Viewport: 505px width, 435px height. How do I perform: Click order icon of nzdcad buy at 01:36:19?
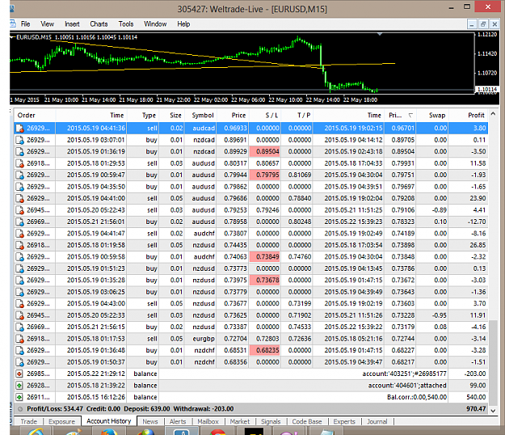pos(20,152)
